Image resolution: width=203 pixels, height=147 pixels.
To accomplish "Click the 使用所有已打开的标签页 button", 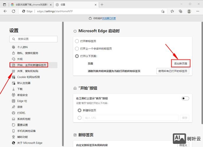I will pyautogui.click(x=173, y=71).
